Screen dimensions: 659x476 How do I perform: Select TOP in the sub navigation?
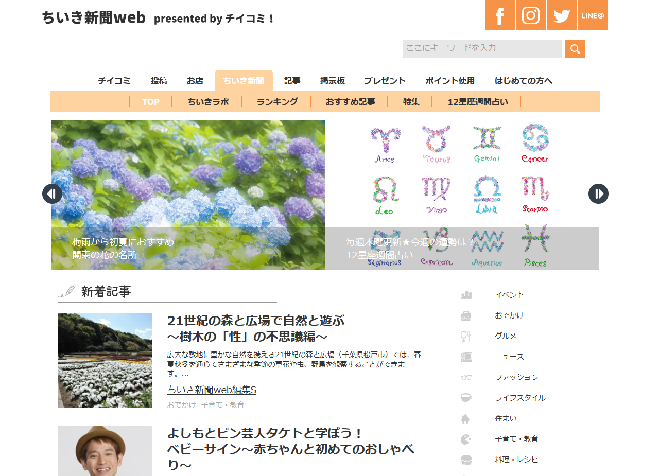[151, 102]
